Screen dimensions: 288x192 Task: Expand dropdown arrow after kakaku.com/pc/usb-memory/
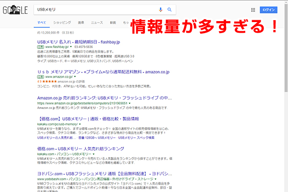[80, 124]
